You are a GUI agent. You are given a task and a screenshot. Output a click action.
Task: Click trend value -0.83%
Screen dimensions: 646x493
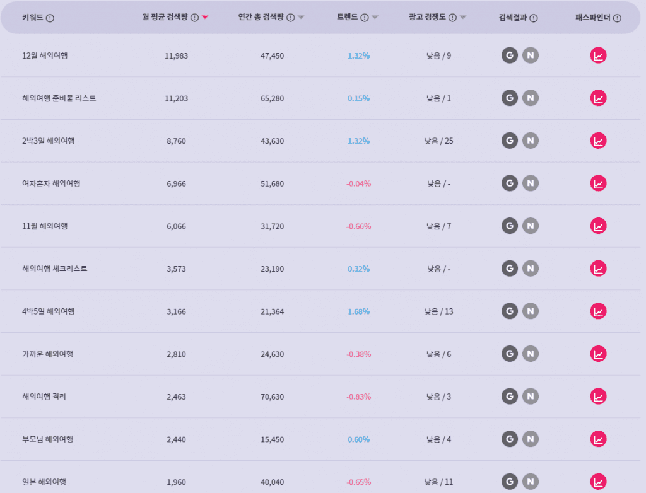[x=359, y=397]
